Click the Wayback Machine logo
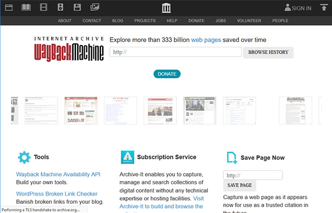This screenshot has height=213, width=332. coord(69,49)
